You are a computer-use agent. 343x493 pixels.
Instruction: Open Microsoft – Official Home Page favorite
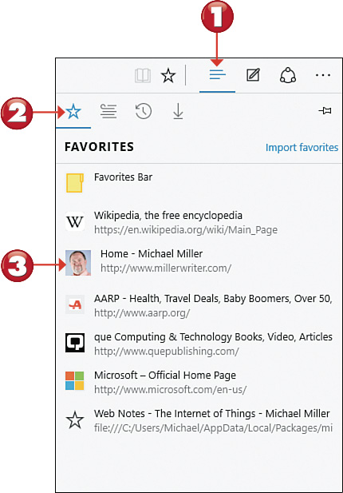199,382
